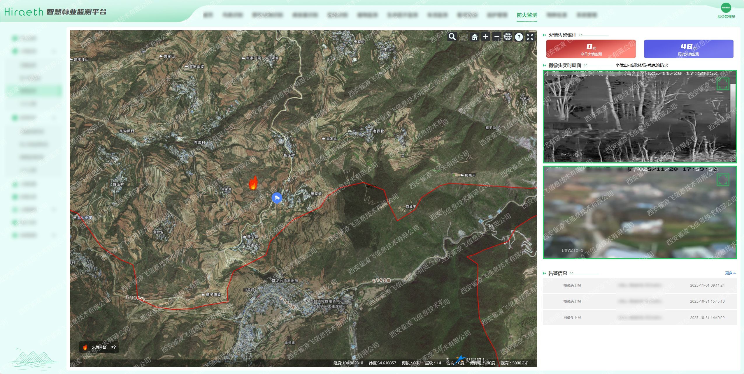Open the 更多 alarm link
Image resolution: width=744 pixels, height=374 pixels.
pyautogui.click(x=730, y=273)
